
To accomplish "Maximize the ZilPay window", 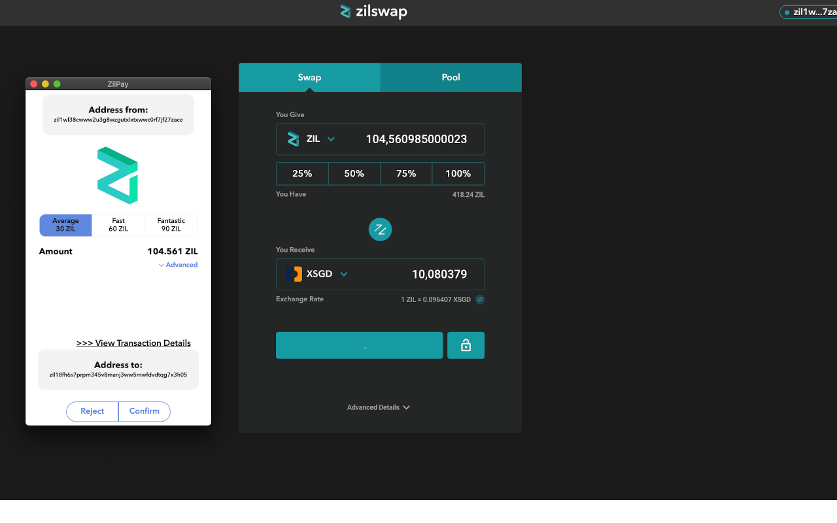I will pyautogui.click(x=57, y=84).
